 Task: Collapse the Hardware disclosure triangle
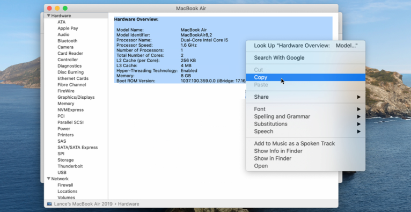48,16
